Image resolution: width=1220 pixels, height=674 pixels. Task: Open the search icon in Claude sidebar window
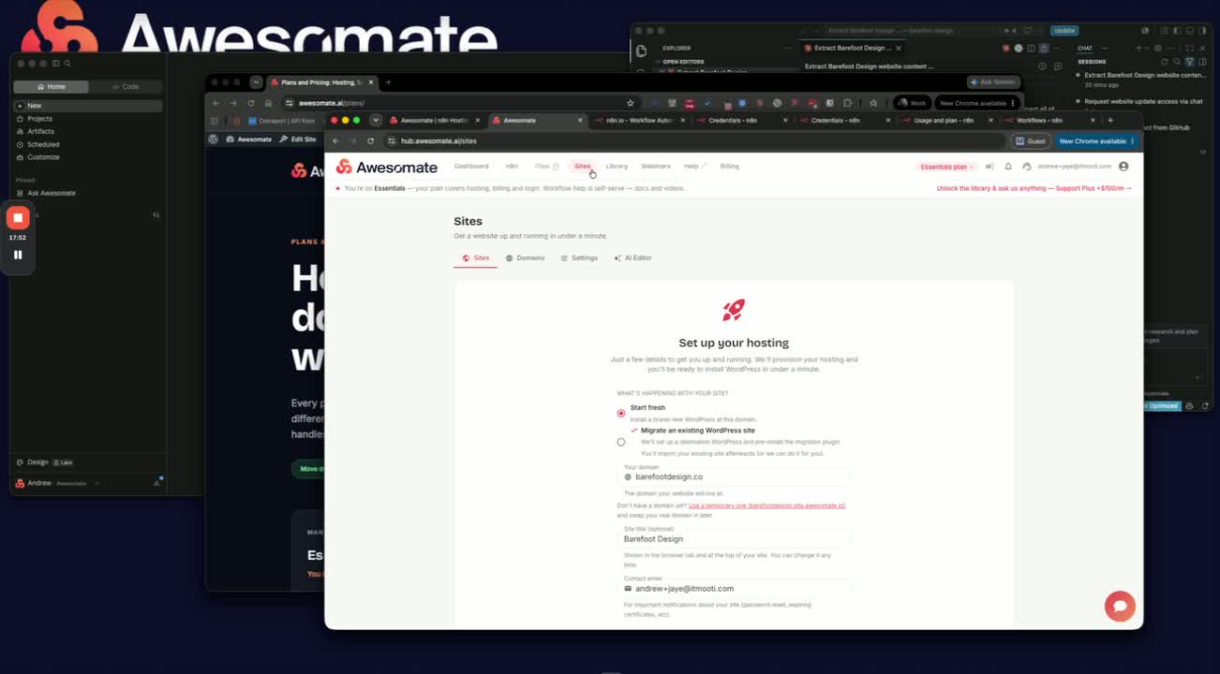[67, 64]
